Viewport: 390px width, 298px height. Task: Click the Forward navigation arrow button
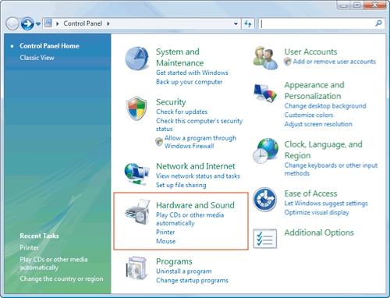(27, 24)
